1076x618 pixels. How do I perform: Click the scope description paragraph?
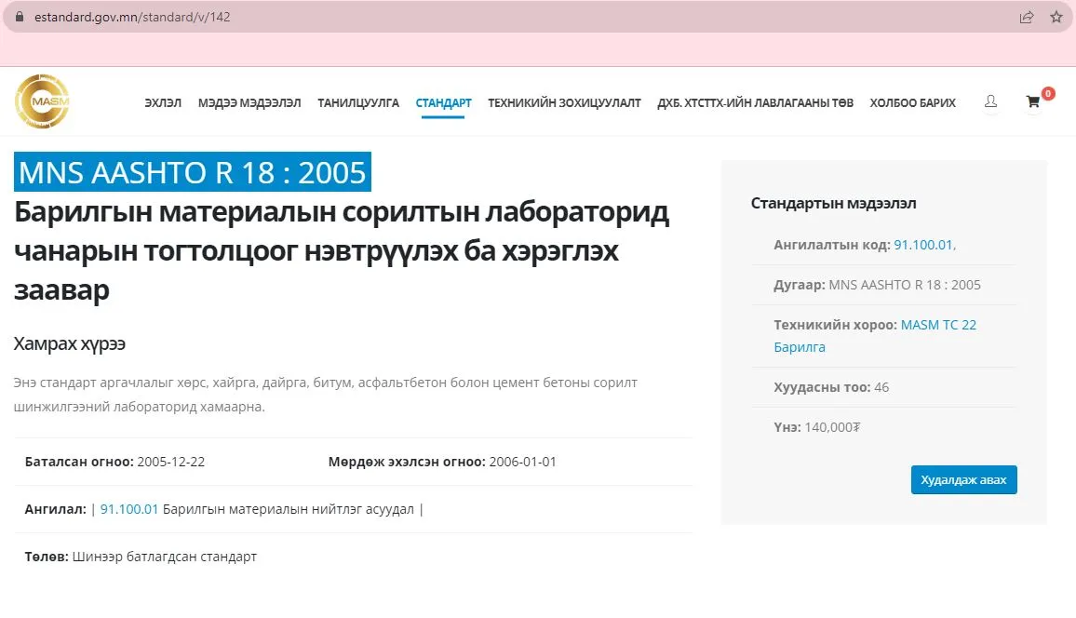[x=325, y=395]
